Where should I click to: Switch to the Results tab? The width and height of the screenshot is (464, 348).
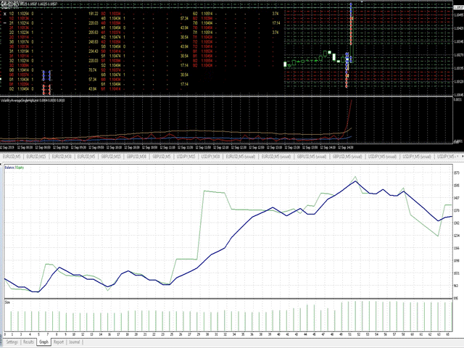[x=30, y=341]
